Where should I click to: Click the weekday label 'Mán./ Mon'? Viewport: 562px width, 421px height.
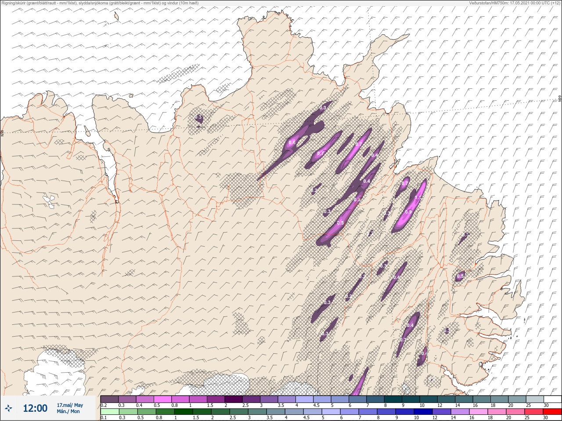pyautogui.click(x=68, y=411)
